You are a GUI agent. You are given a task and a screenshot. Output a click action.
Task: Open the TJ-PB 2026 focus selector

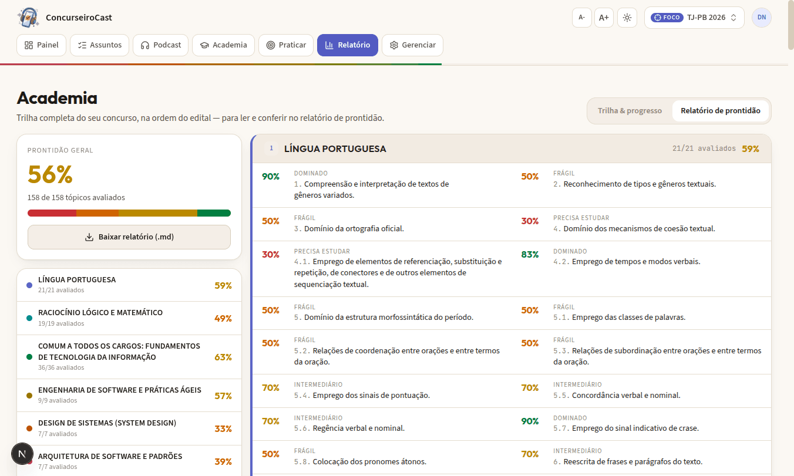[x=694, y=18]
